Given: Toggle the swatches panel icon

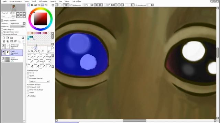Looking at the screenshot, I should point(43,5).
